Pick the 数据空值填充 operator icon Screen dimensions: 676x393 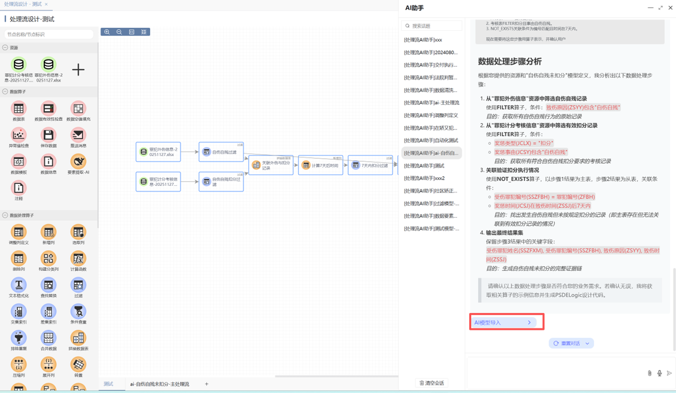pyautogui.click(x=78, y=109)
